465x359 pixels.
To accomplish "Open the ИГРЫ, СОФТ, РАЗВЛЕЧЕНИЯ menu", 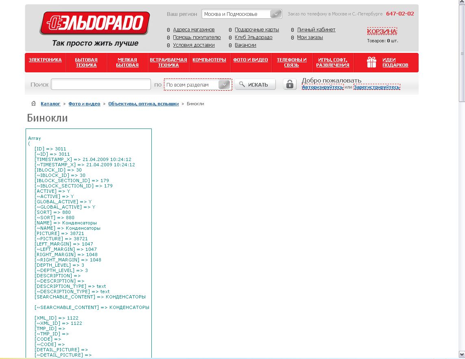I will (332, 62).
